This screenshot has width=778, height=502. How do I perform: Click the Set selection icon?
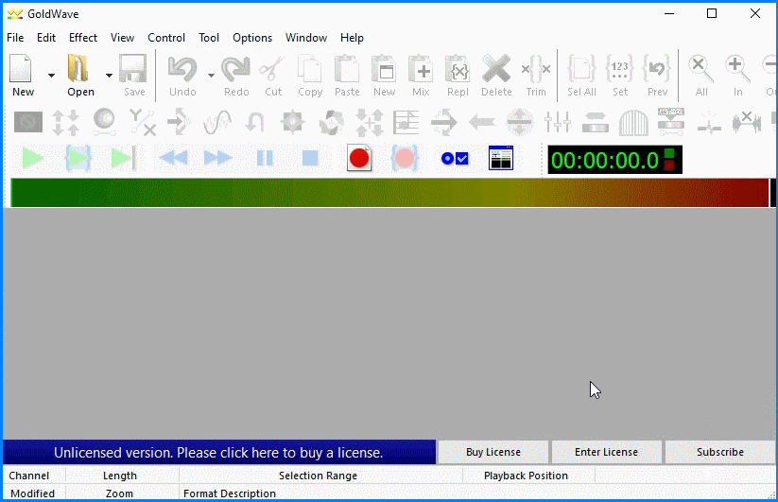[620, 69]
